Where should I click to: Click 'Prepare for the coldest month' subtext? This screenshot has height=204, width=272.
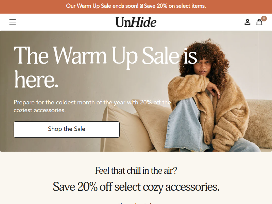pyautogui.click(x=92, y=102)
